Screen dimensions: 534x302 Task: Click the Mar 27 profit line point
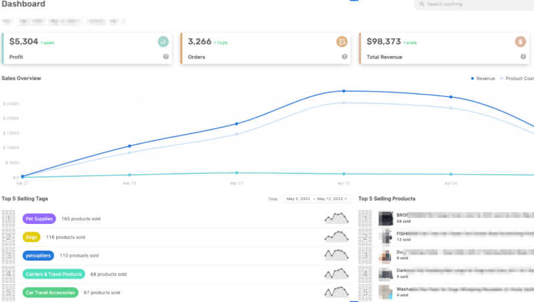(x=237, y=173)
